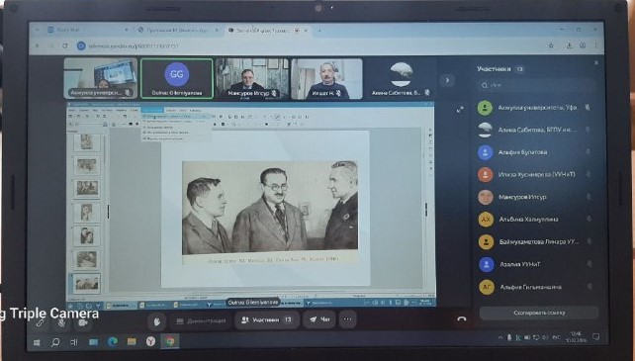635x361 pixels.
Task: Open the more options three-dots menu
Action: 347,319
